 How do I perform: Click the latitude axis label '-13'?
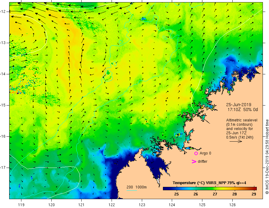tap(3, 43)
